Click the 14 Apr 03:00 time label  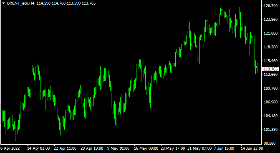tap(38, 148)
